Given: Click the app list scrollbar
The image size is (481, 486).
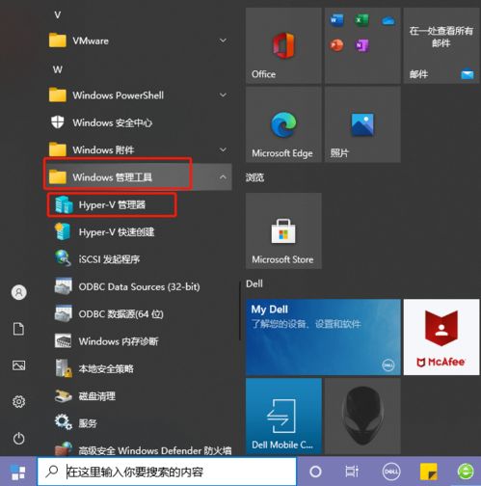Looking at the screenshot, I should tap(240, 311).
